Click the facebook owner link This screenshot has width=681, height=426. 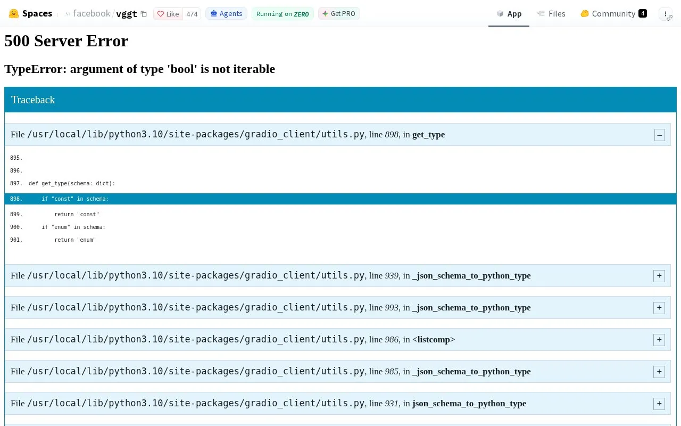tap(92, 14)
